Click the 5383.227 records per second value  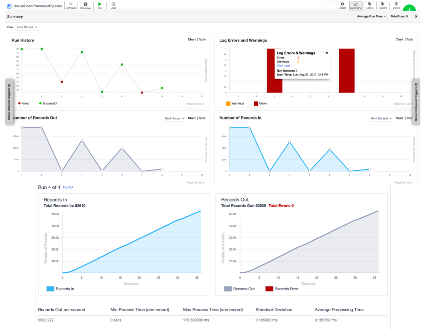click(46, 320)
